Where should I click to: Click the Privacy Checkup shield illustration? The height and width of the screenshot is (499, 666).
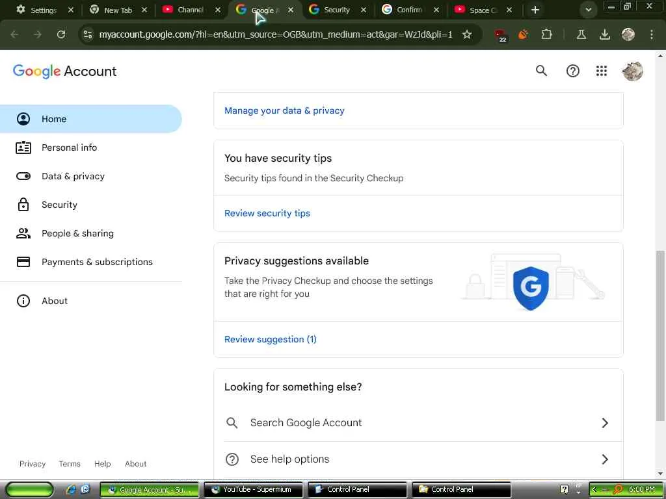coord(531,288)
